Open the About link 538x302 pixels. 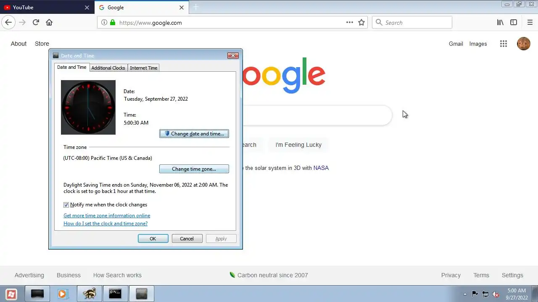click(x=18, y=44)
